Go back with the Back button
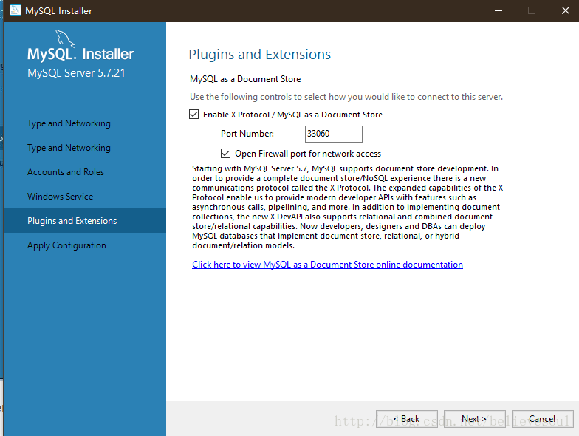 406,418
